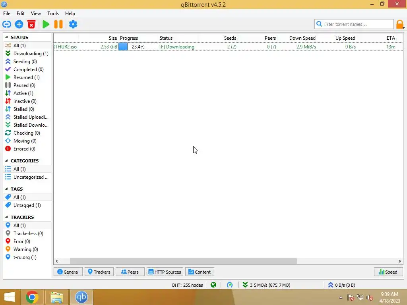The image size is (407, 305).
Task: Switch to the Trackers tab
Action: tap(99, 272)
